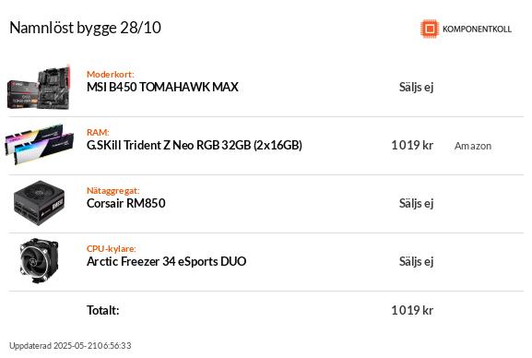This screenshot has height=358, width=532.
Task: Open the Corsair RM850 product name
Action: (x=126, y=203)
